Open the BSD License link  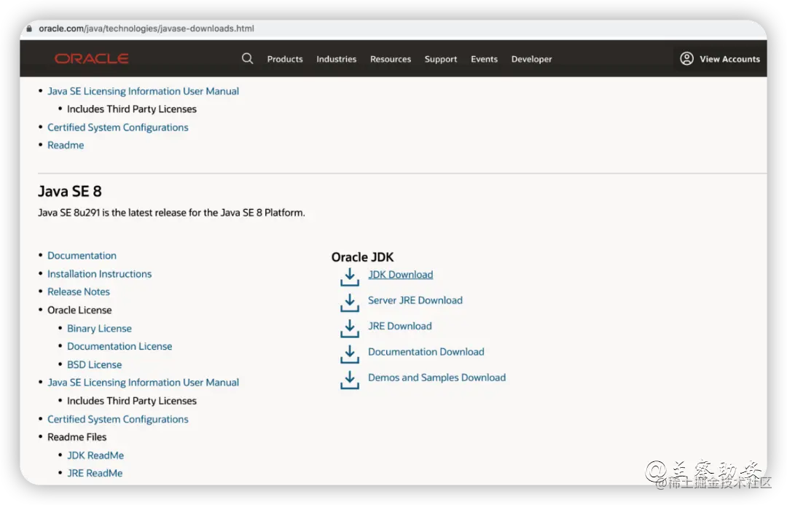(x=94, y=364)
